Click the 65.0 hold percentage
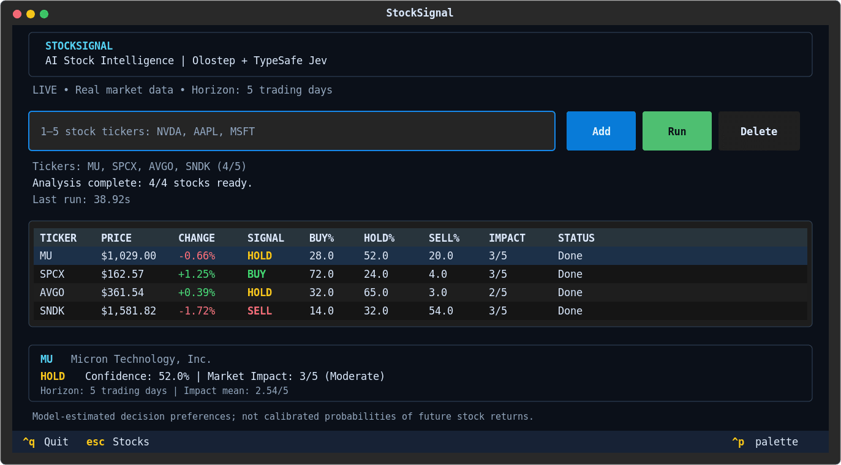 point(376,292)
